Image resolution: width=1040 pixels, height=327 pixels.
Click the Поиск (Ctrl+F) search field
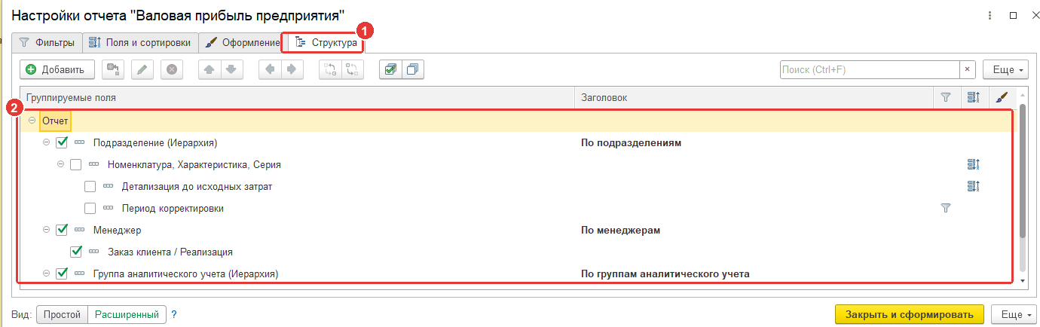click(869, 69)
